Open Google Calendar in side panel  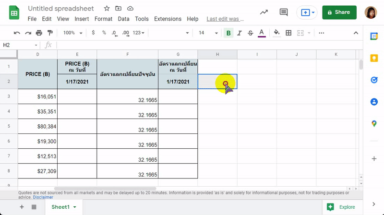[374, 36]
